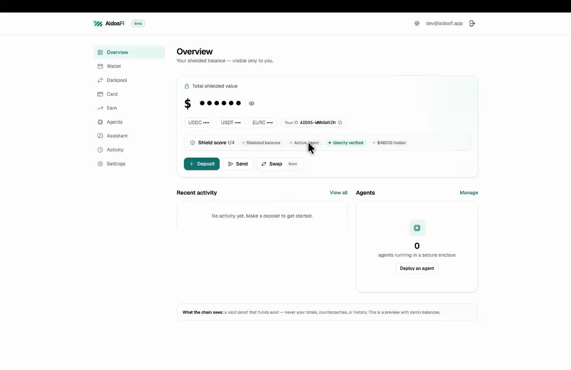Click Deploy an agent button

coord(417,268)
